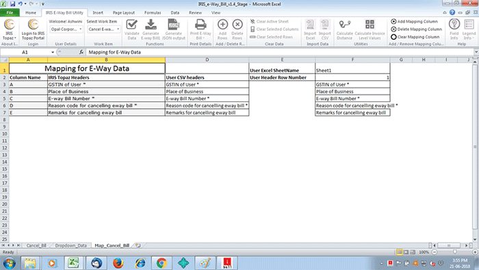Open Windows Start button
Viewport: 479px width, 270px height.
9,263
